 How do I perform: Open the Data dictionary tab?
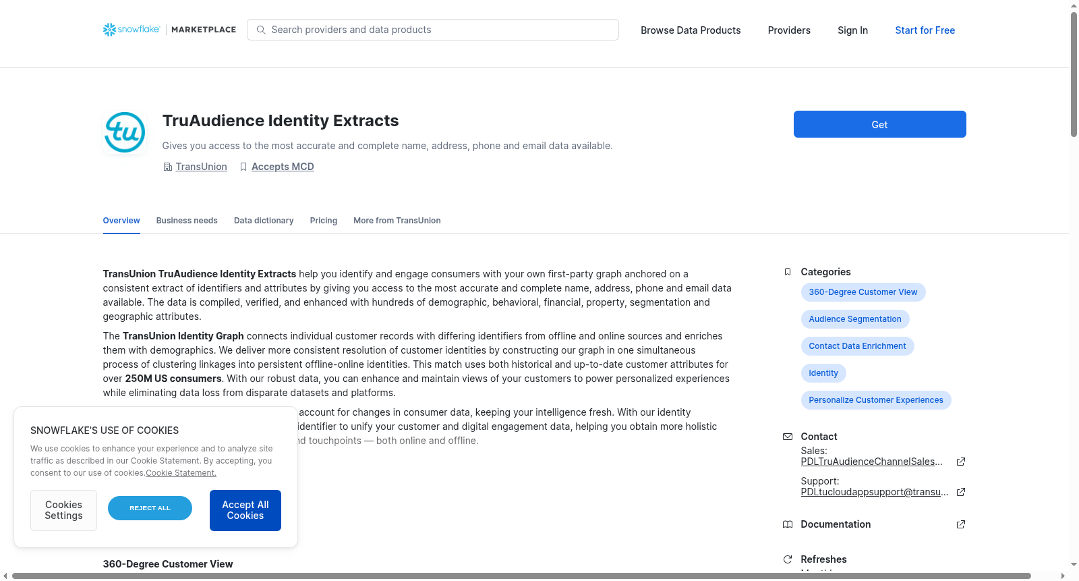click(x=264, y=221)
